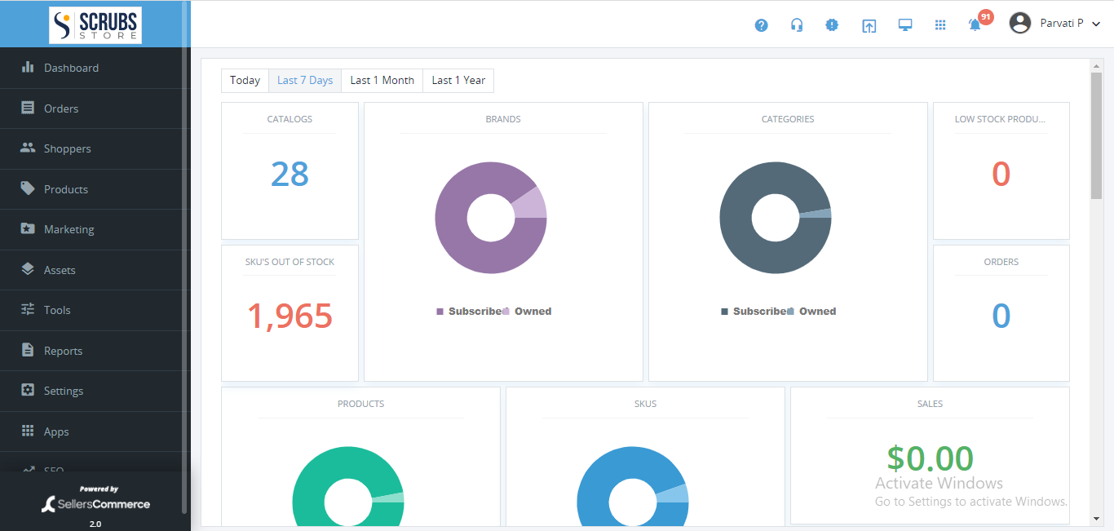Open the Marketing section from the sidebar

coord(70,229)
